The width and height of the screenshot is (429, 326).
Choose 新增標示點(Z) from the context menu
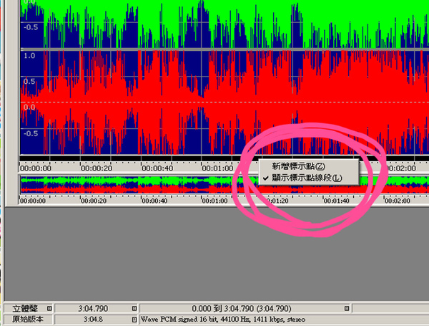pos(308,166)
